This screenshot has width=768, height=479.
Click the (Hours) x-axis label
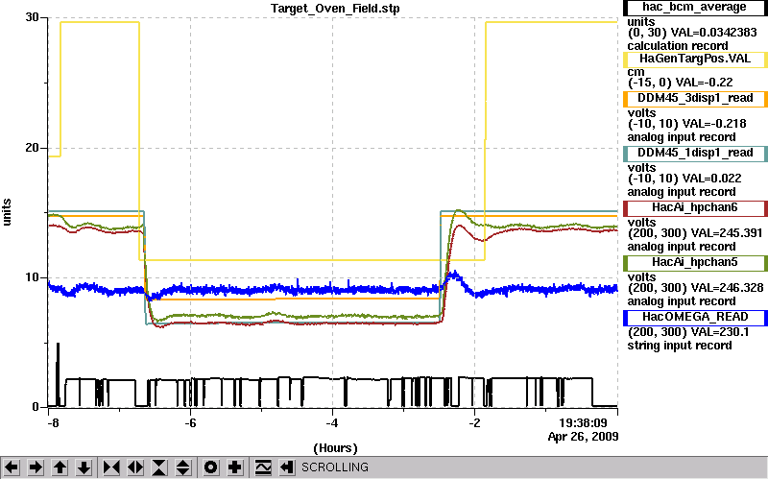[335, 448]
